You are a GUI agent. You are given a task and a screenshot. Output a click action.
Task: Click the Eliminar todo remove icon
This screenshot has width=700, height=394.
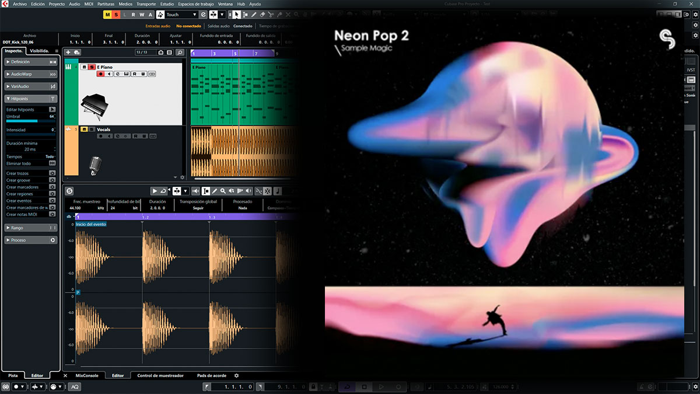coord(52,164)
